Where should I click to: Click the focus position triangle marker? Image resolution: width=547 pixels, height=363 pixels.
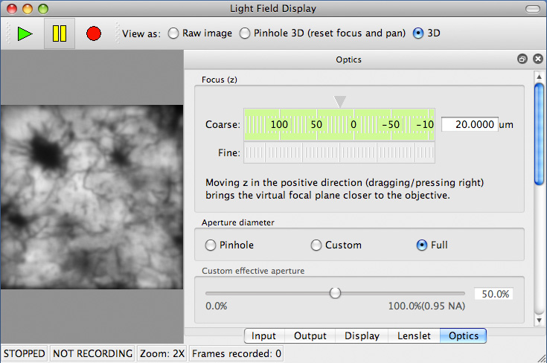click(340, 101)
